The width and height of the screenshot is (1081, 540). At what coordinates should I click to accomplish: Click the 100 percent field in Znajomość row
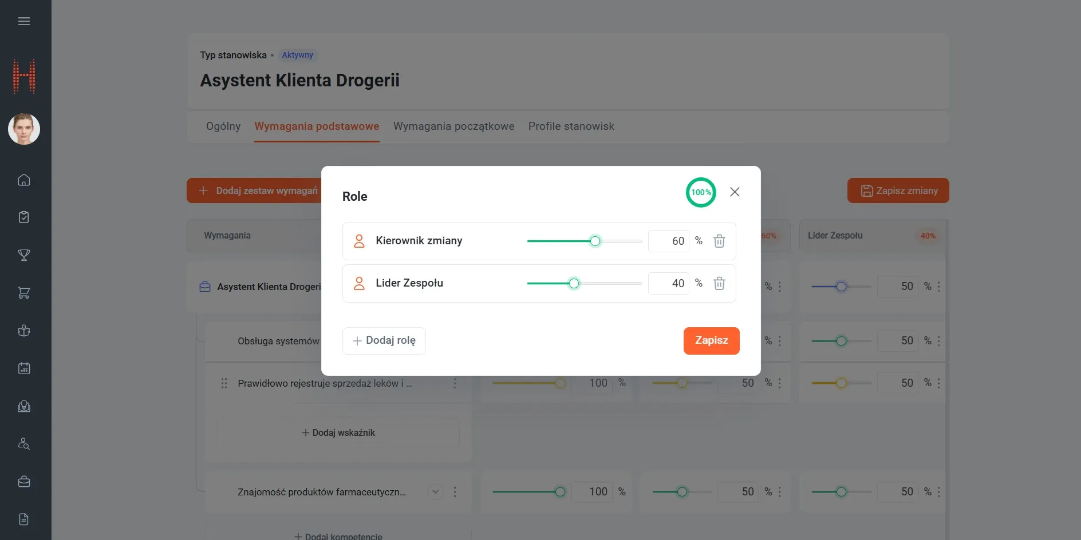pyautogui.click(x=593, y=492)
